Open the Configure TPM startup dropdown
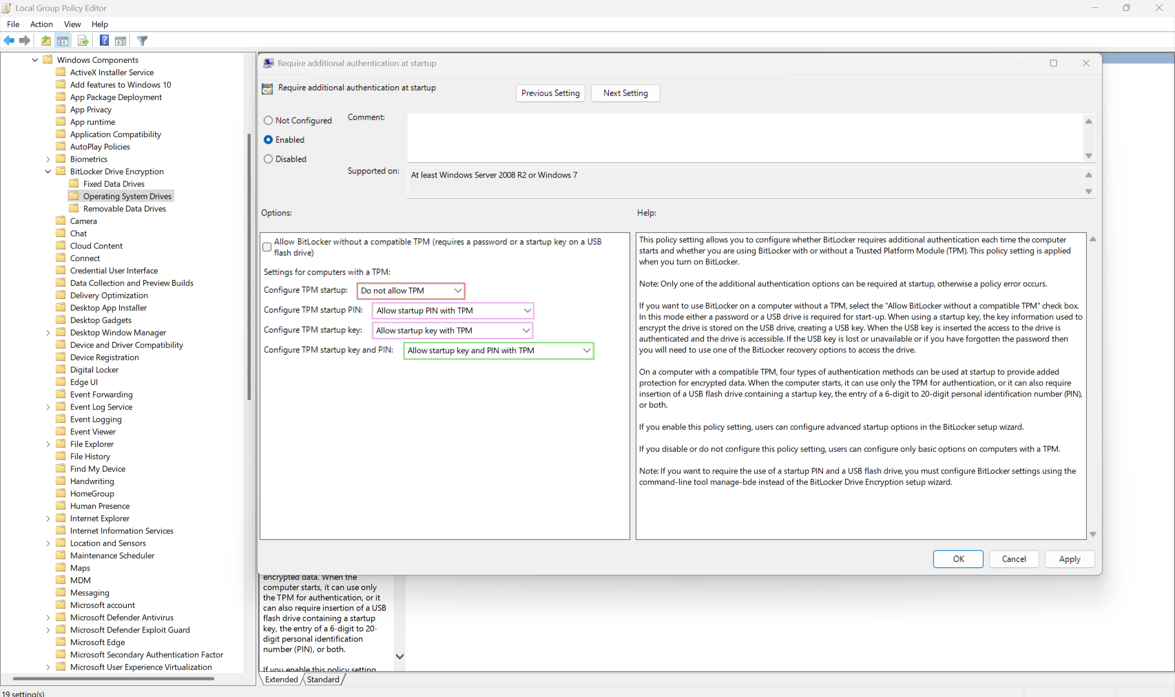This screenshot has height=697, width=1175. [x=410, y=291]
